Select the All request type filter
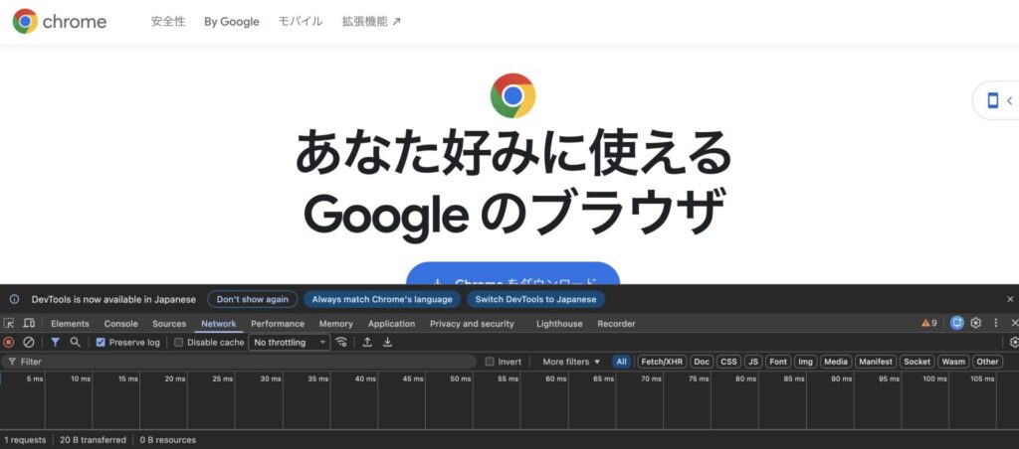 pyautogui.click(x=621, y=362)
